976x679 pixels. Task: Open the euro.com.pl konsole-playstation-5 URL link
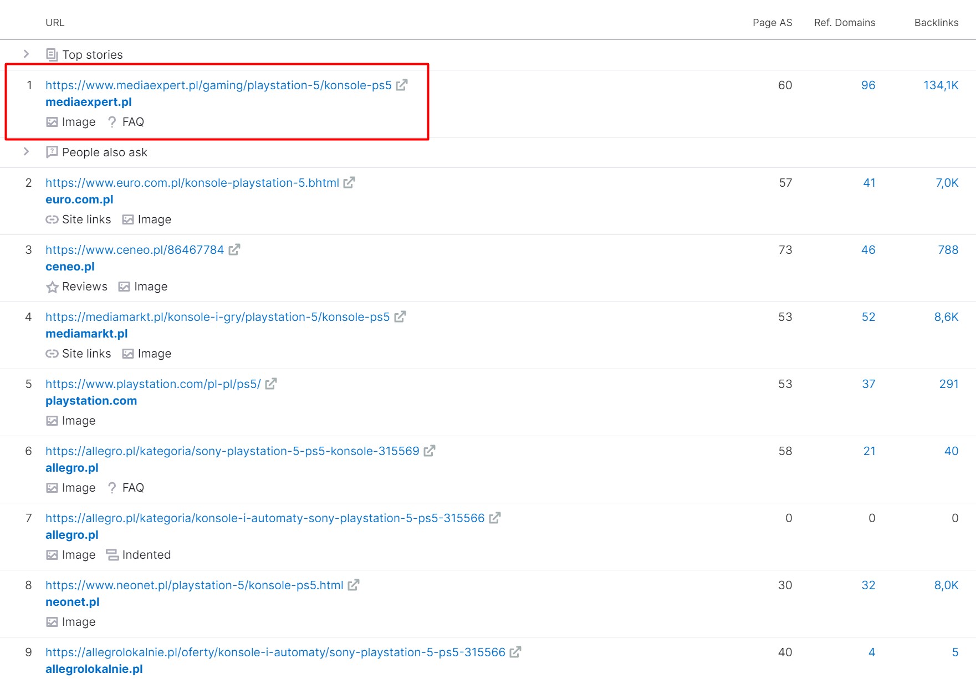point(192,183)
